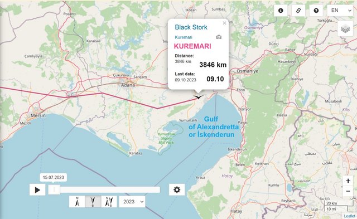Click the Kırıkhan town label
This screenshot has height=219, width=357.
262,163
